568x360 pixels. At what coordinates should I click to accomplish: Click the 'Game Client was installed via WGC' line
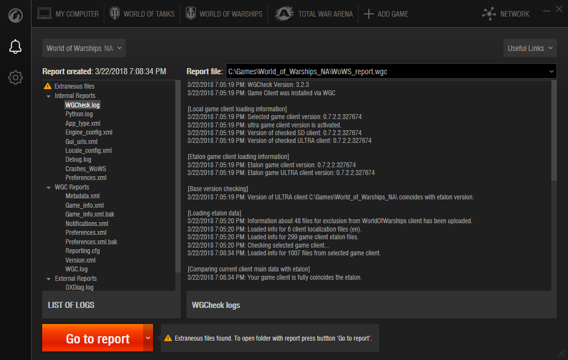coord(261,93)
